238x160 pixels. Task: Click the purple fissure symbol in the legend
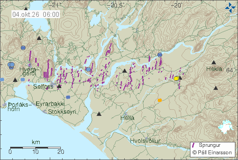tap(193, 145)
